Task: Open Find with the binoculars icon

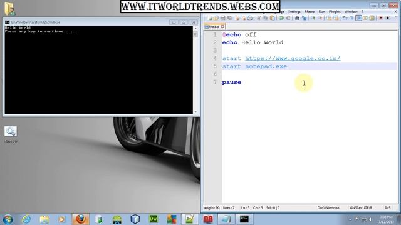Action: coord(297,18)
